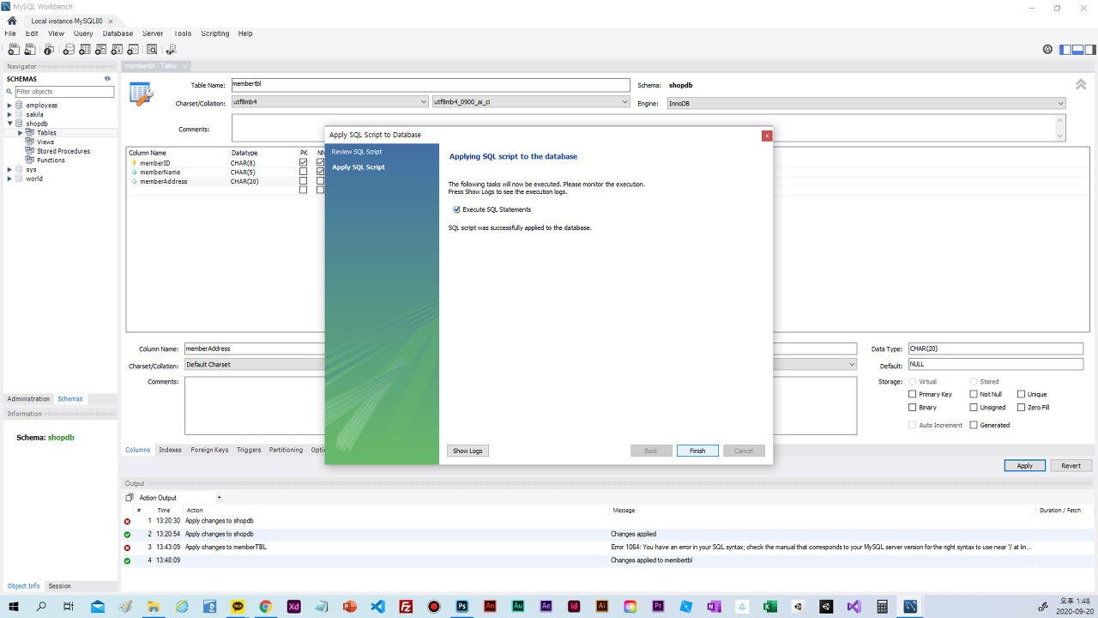Select the Stored Procedures tree item
The height and width of the screenshot is (618, 1098).
[63, 151]
